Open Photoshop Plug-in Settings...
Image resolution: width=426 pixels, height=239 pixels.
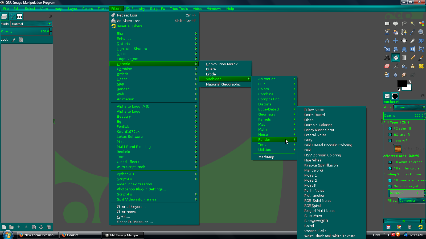pyautogui.click(x=154, y=189)
